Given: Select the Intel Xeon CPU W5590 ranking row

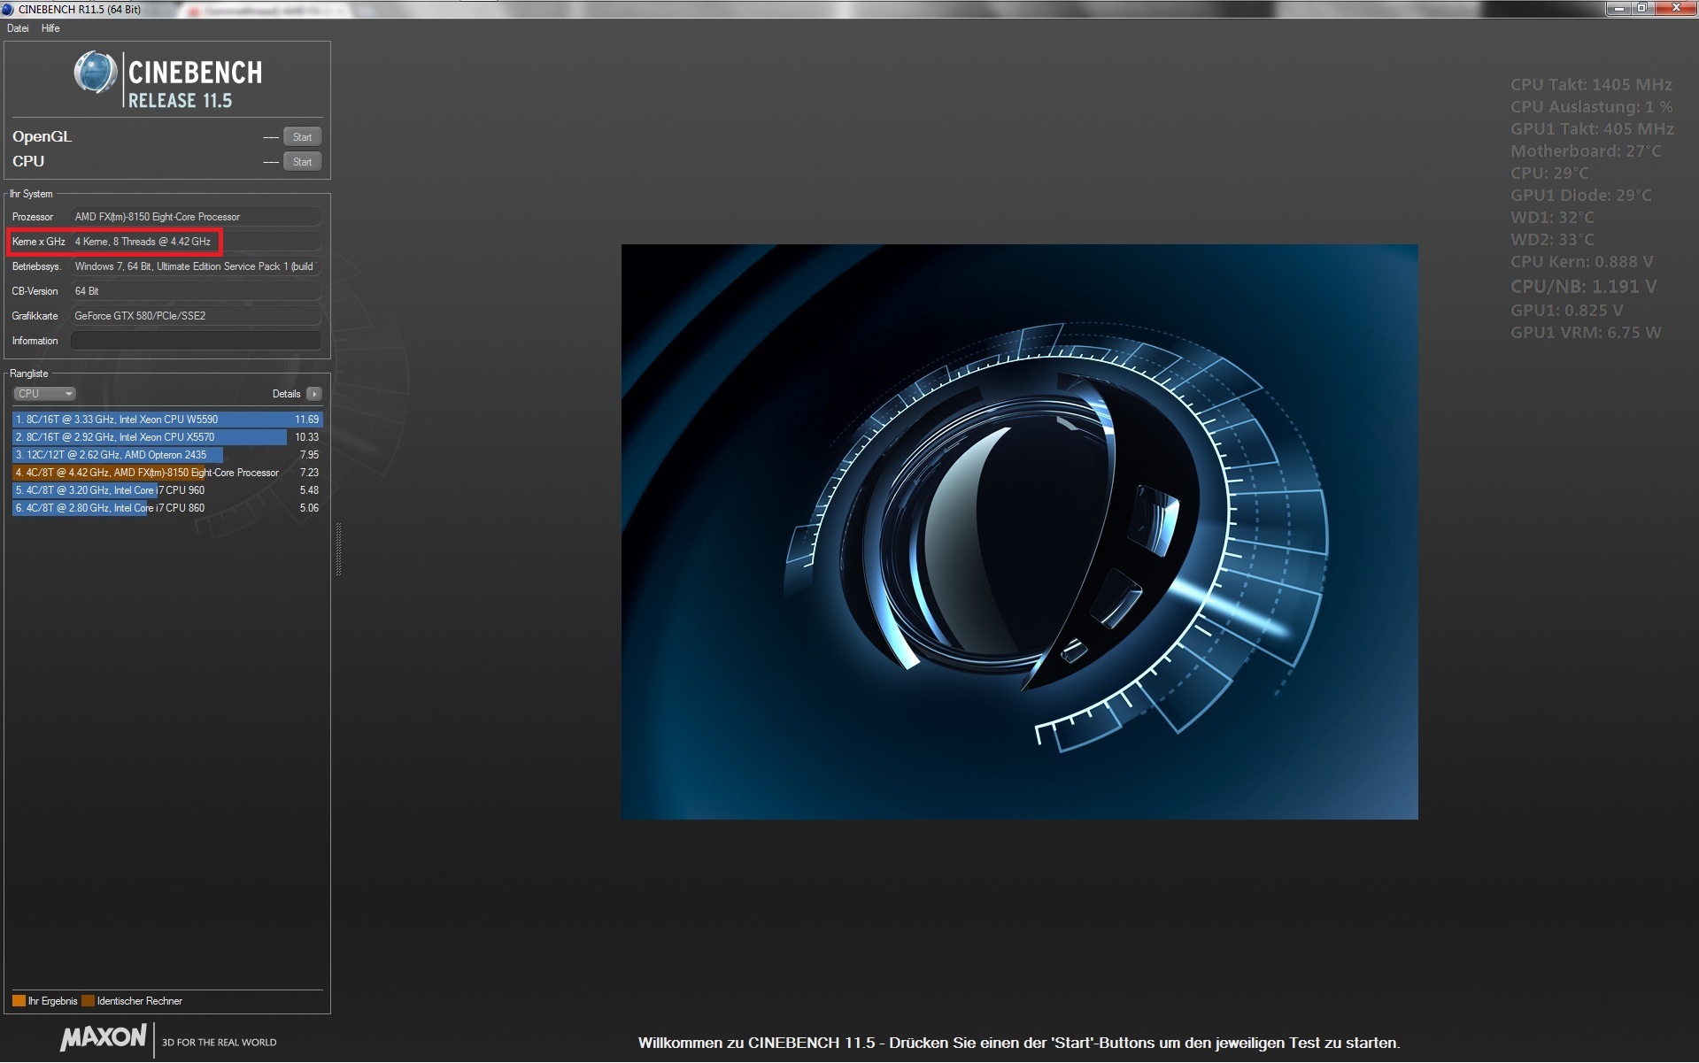Looking at the screenshot, I should (167, 420).
